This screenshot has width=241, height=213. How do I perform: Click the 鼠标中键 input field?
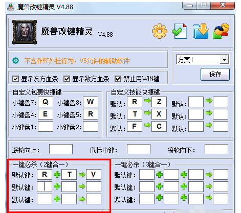click(139, 149)
